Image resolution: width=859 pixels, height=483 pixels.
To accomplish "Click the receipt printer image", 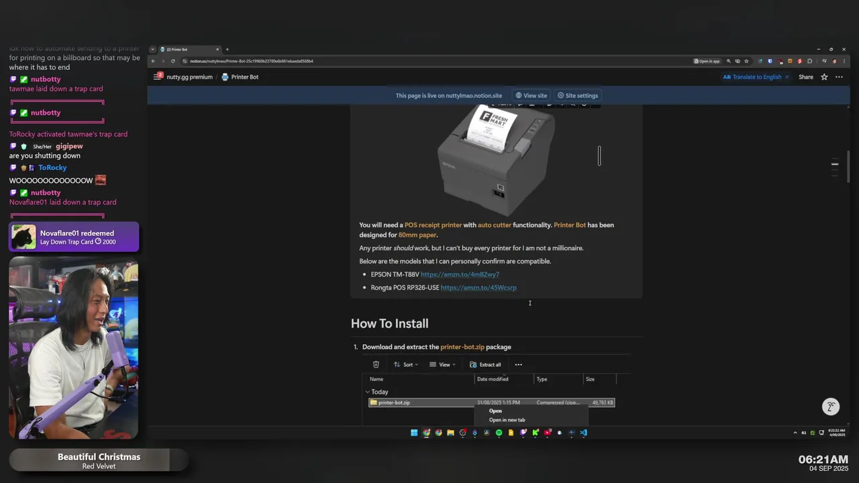I will pyautogui.click(x=496, y=160).
